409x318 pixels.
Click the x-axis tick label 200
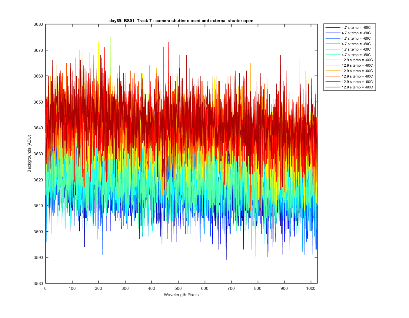[98, 288]
